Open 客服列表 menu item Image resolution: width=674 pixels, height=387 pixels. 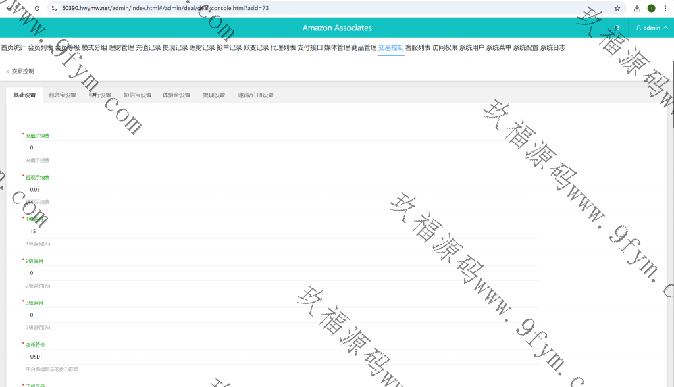click(418, 47)
